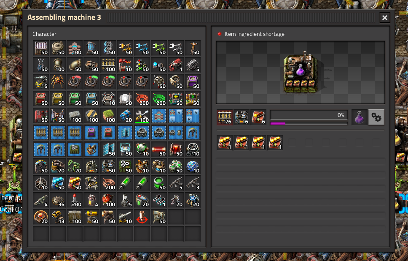Click the assembling machine preview image
Image resolution: width=408 pixels, height=261 pixels.
[301, 73]
